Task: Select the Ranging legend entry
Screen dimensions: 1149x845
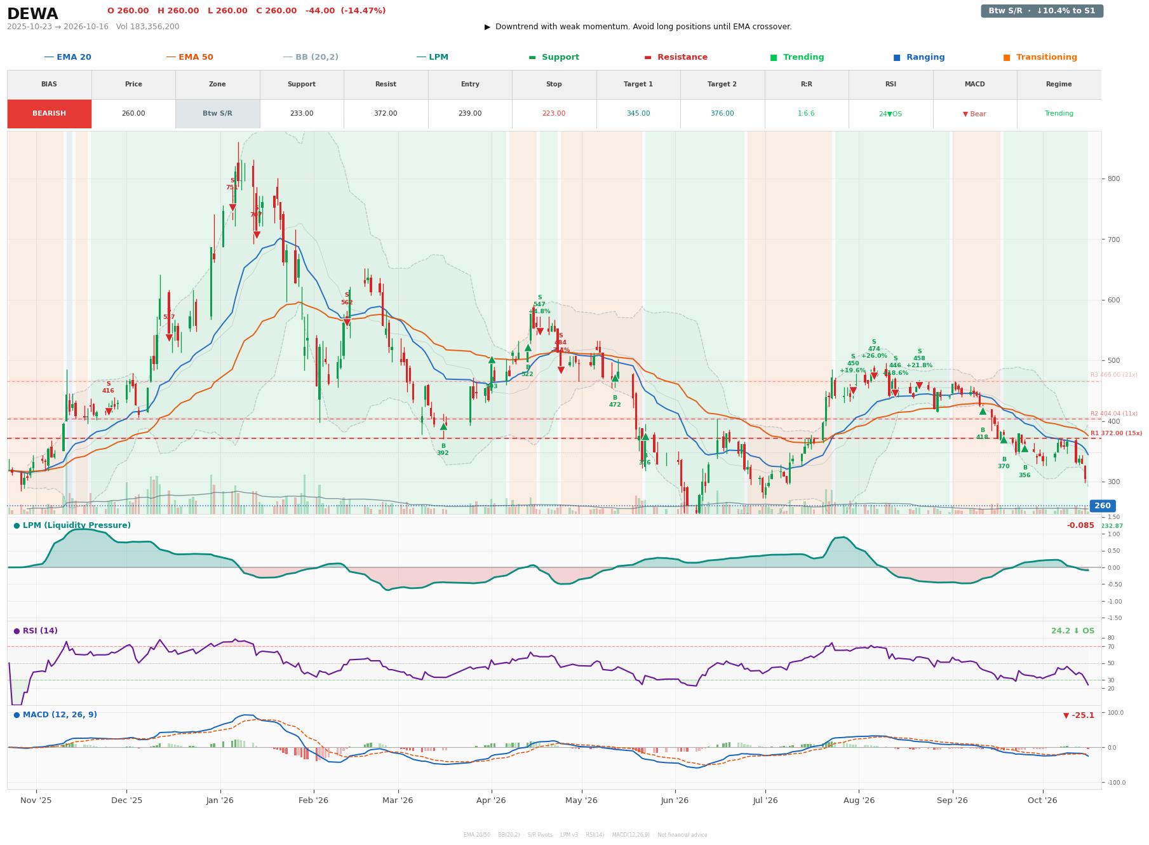Action: [x=919, y=57]
